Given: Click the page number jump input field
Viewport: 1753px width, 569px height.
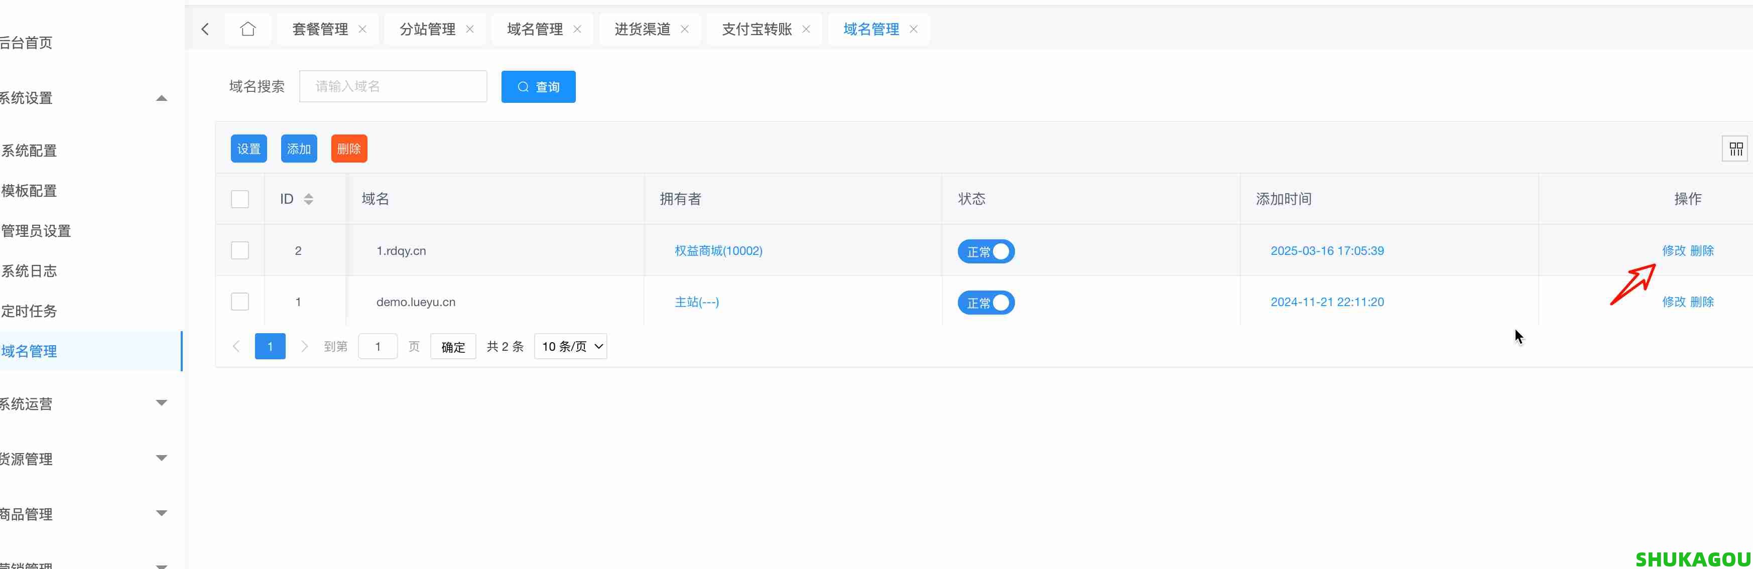Looking at the screenshot, I should point(378,346).
